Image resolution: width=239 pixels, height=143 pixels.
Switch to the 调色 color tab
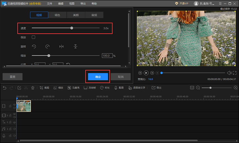(x=57, y=15)
